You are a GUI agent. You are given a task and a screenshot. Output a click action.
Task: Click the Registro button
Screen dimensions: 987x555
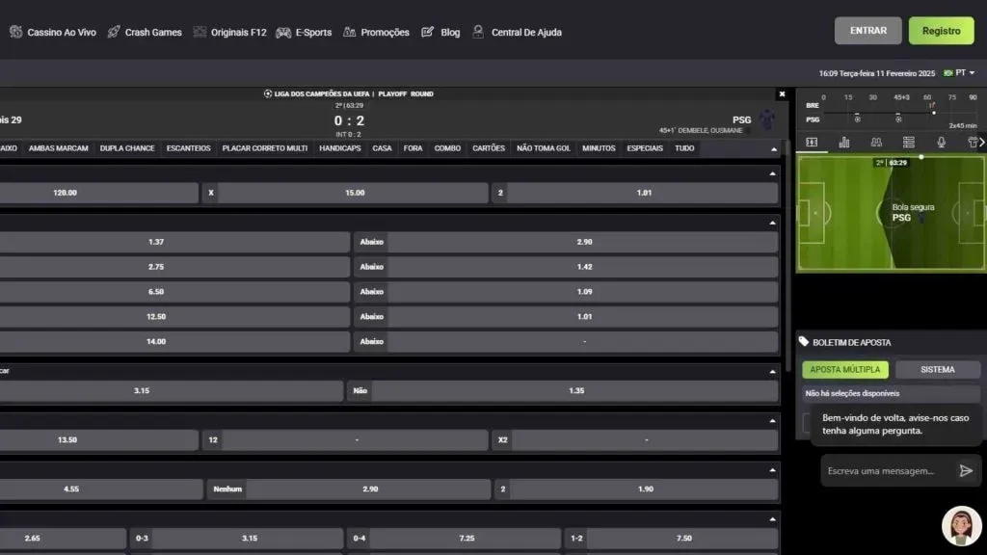click(940, 30)
